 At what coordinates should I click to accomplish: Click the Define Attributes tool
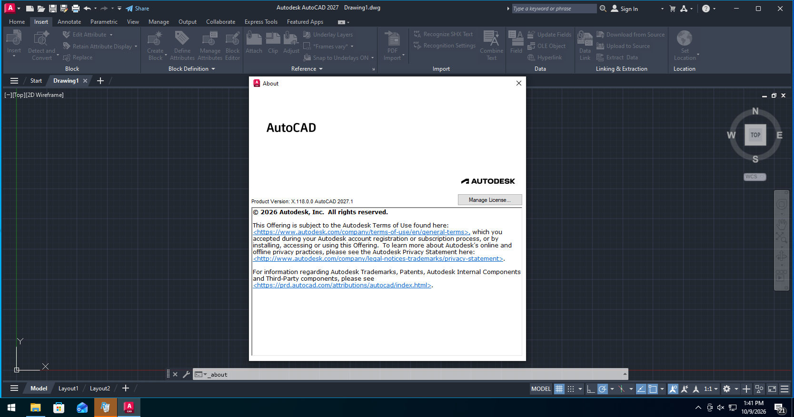pos(182,46)
